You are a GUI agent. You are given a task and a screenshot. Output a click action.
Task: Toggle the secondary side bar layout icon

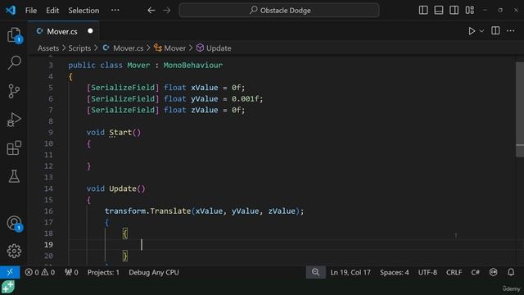(x=454, y=10)
